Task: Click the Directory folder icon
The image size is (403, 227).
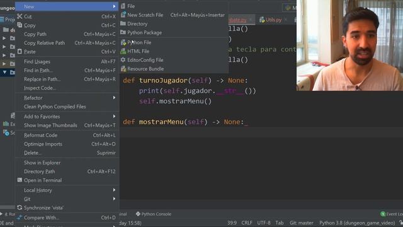Action: coord(123,24)
